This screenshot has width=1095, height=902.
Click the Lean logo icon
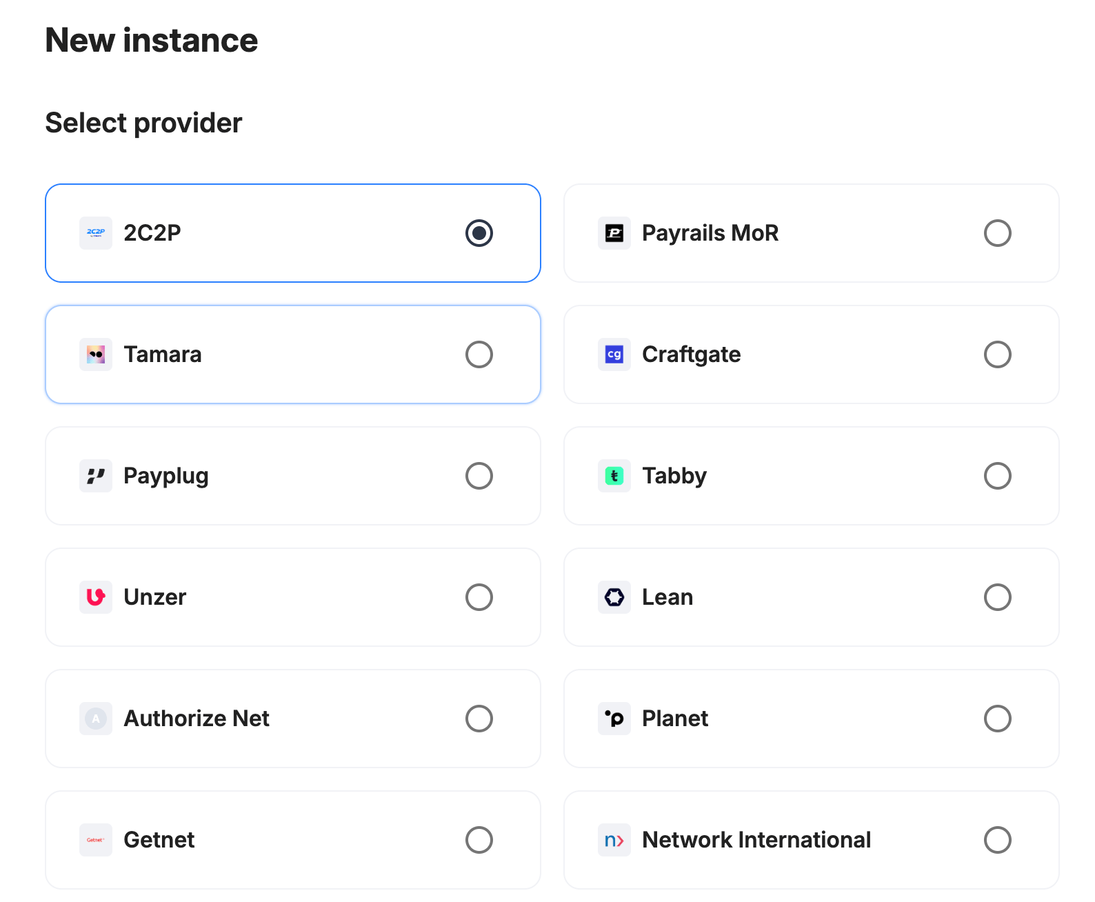(x=614, y=597)
